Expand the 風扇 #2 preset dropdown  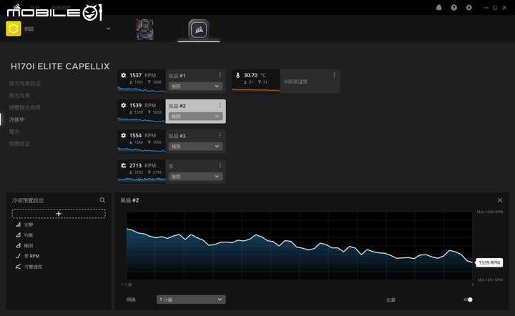(196, 117)
